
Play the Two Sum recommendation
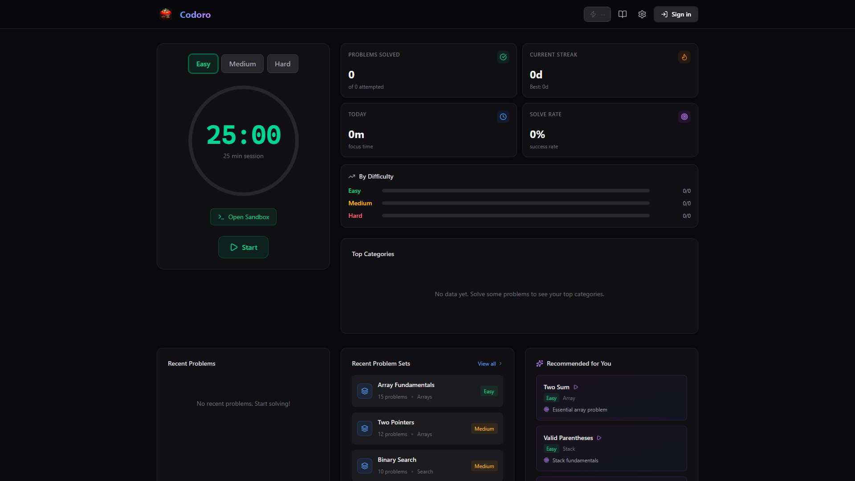(575, 387)
